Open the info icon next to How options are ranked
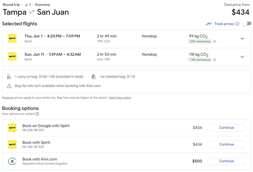 click(x=37, y=114)
